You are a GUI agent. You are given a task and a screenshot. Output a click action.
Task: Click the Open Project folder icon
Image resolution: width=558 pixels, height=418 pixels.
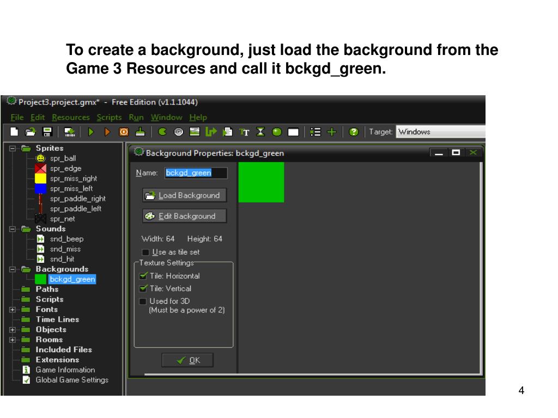[x=31, y=132]
